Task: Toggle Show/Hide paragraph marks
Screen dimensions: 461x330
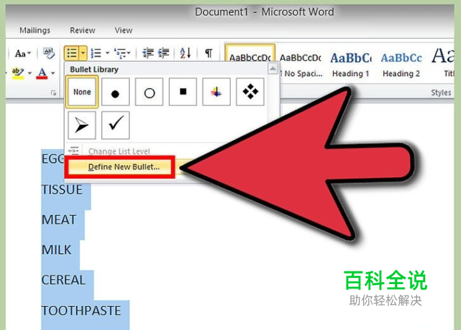Action: coord(209,53)
